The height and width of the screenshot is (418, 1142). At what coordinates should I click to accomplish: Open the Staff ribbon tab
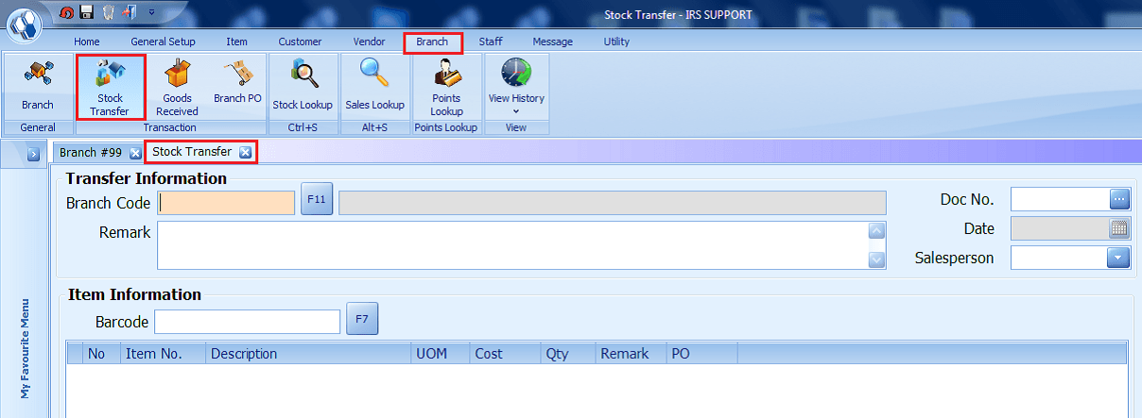point(491,42)
